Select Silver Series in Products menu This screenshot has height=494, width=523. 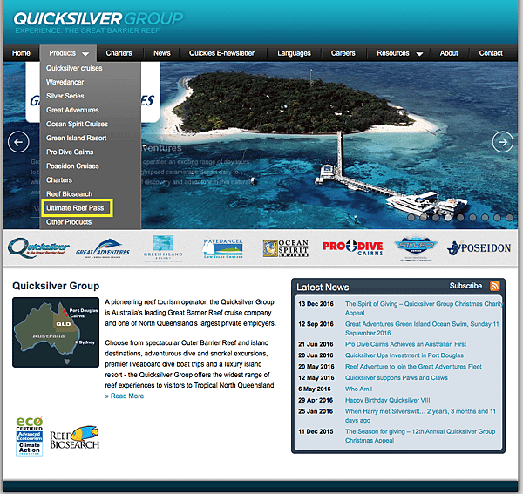[x=65, y=96]
